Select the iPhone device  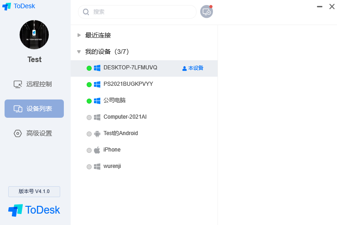144,150
